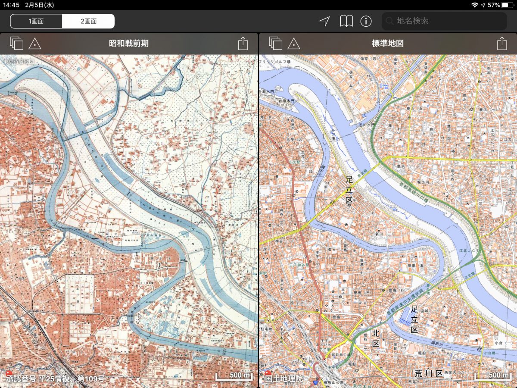Tap the large 足立区 label on standard map
Image resolution: width=517 pixels, height=388 pixels.
pyautogui.click(x=349, y=189)
